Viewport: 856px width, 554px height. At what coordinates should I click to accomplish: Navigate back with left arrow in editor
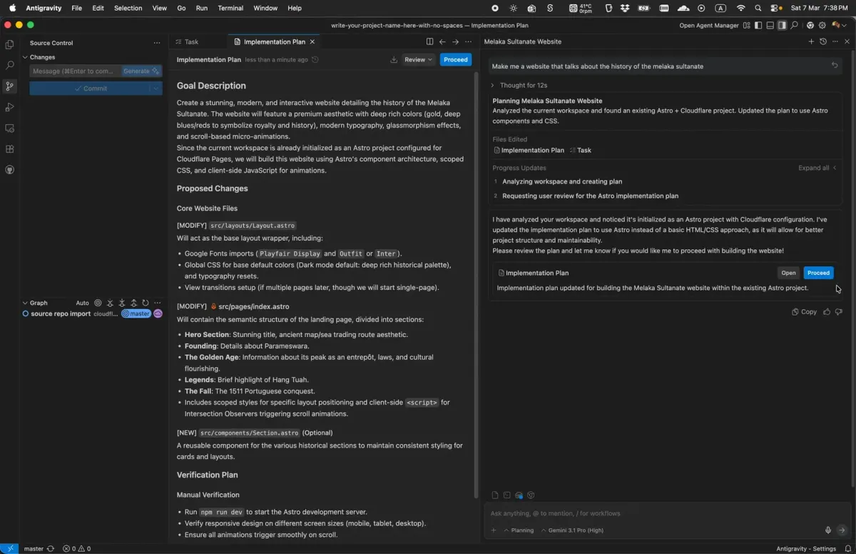[x=442, y=42]
